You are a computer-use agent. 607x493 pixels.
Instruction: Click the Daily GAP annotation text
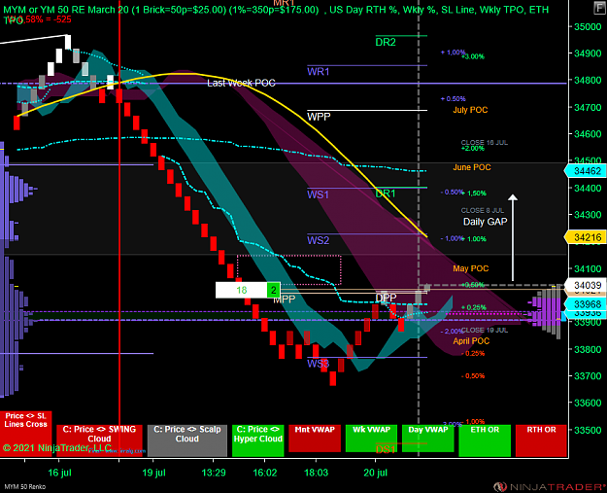tap(485, 222)
